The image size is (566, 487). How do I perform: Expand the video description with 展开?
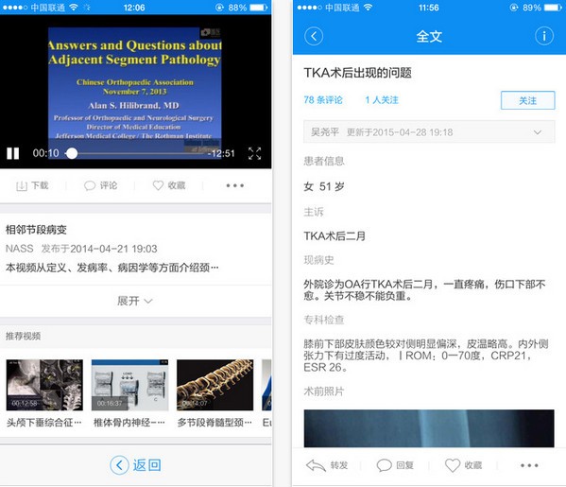[134, 301]
